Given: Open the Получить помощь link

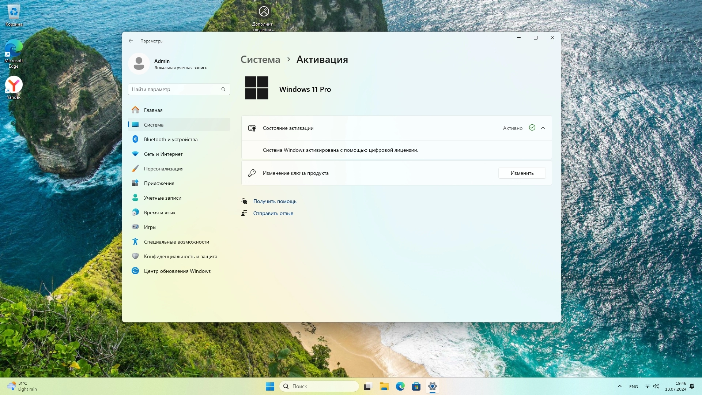Looking at the screenshot, I should point(275,201).
